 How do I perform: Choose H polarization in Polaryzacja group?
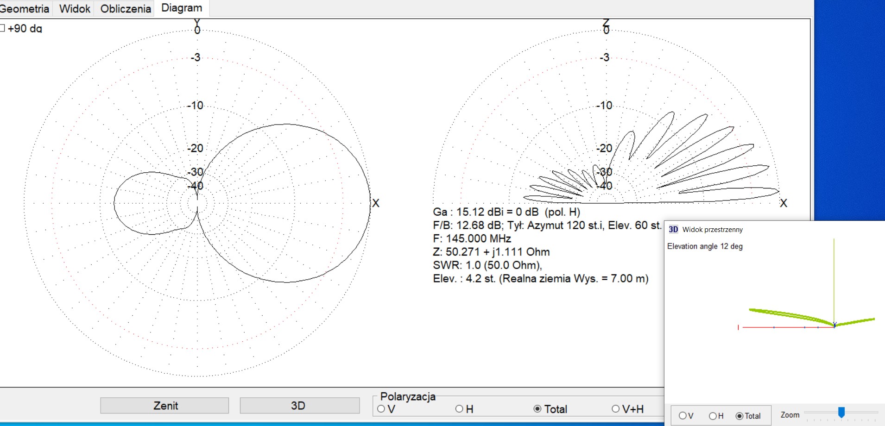click(459, 409)
